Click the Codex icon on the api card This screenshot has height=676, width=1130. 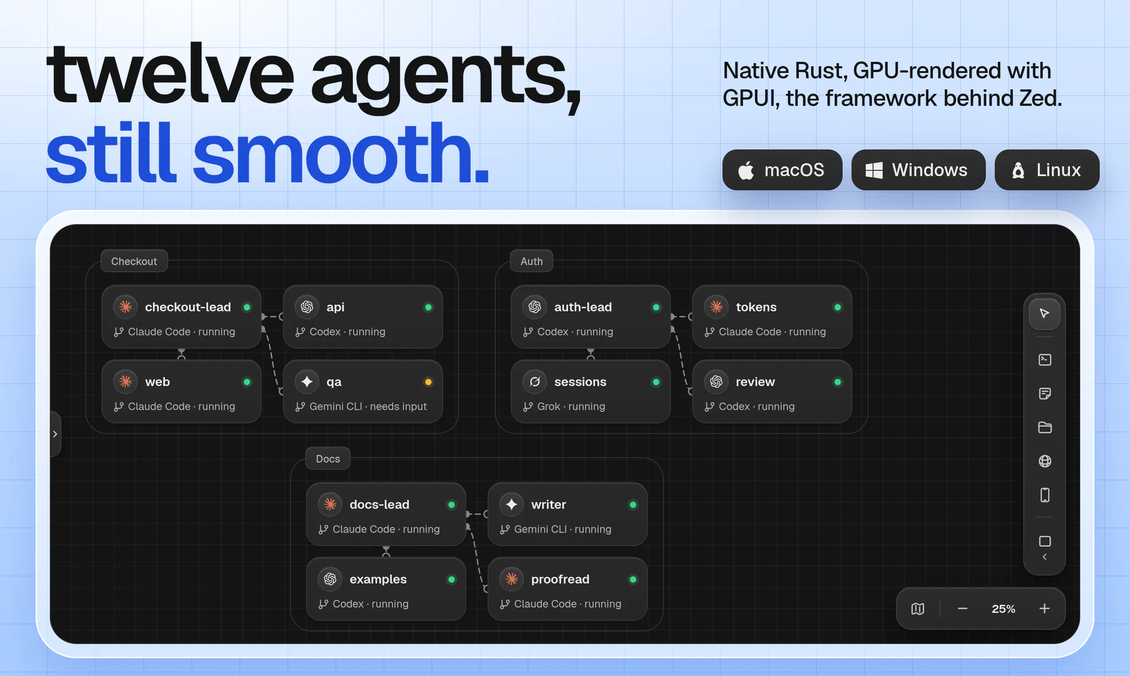click(307, 307)
